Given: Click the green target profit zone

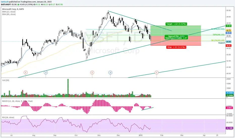Looking at the screenshot, I should click(176, 31).
